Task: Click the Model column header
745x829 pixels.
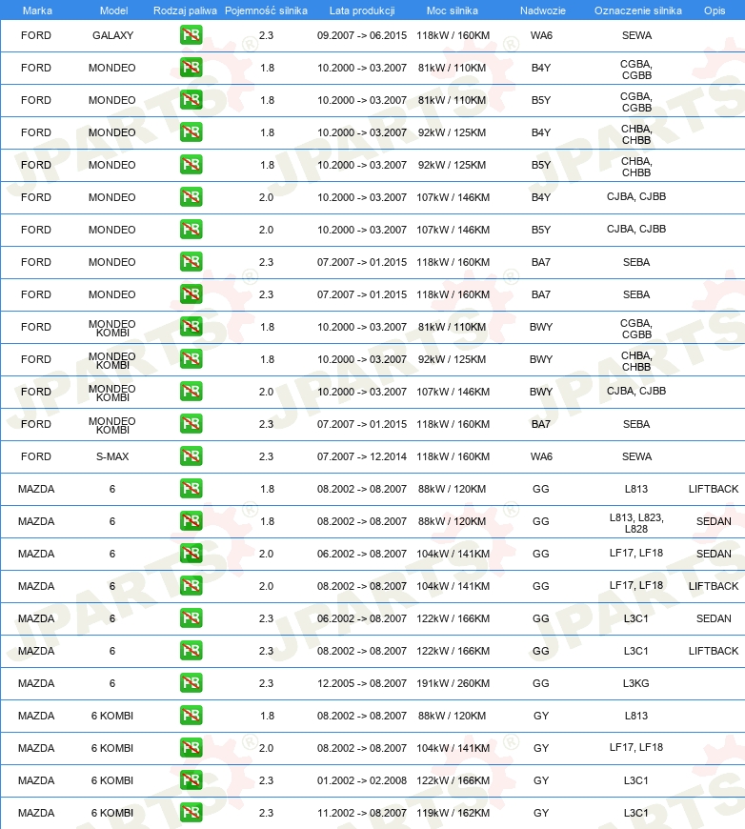Action: [113, 10]
